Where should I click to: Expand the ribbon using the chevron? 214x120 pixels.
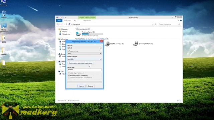coord(178,21)
